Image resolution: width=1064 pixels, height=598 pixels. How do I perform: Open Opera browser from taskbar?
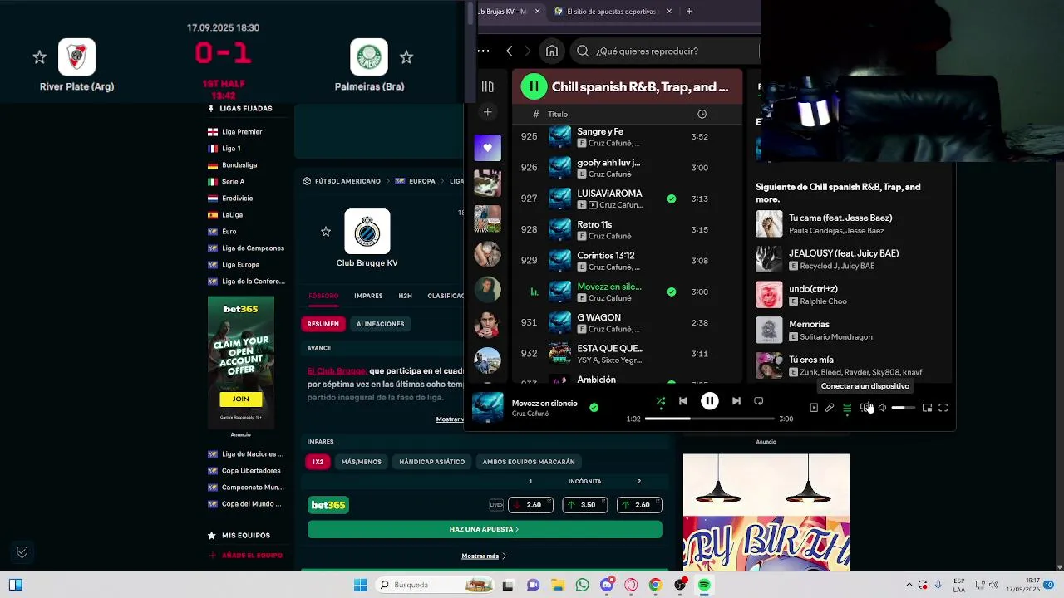(x=631, y=585)
